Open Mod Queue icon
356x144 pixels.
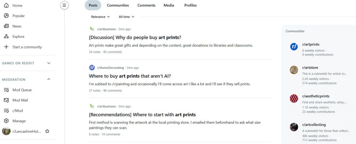coord(6,90)
